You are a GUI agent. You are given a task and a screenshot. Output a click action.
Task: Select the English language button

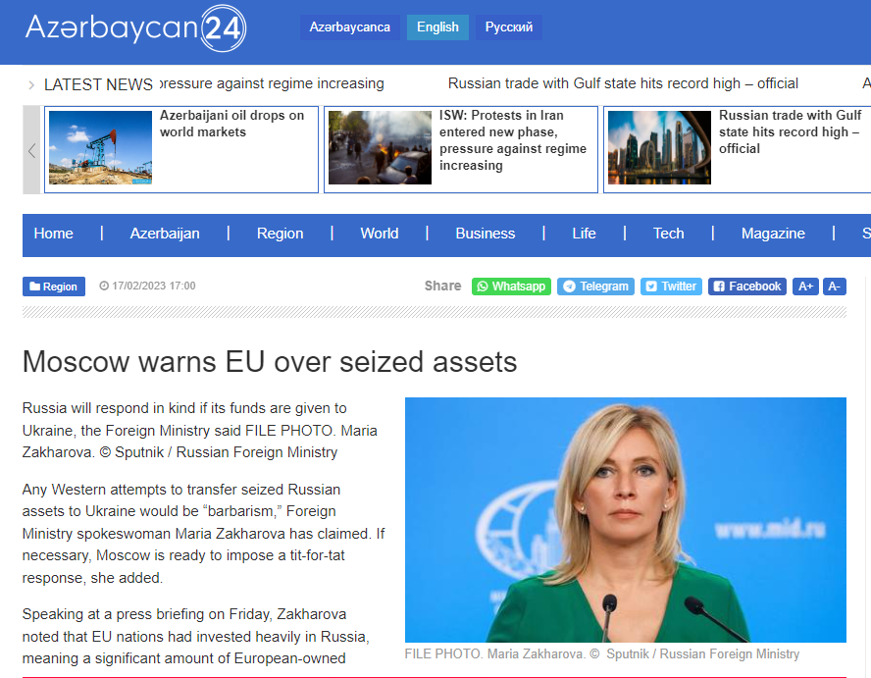click(x=437, y=27)
